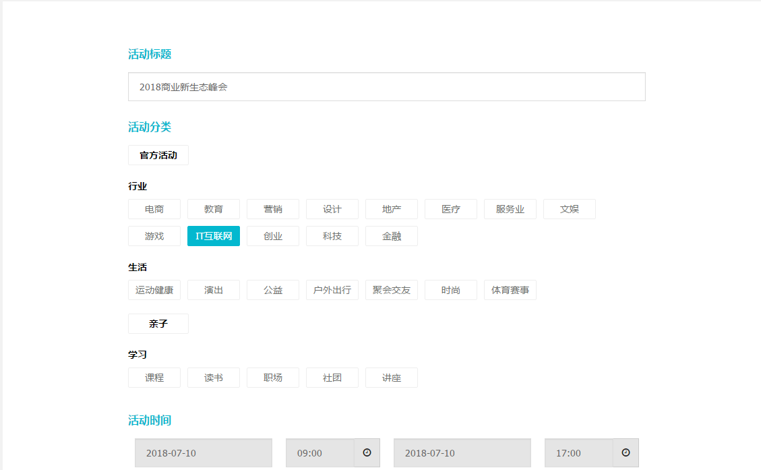Screen dimensions: 761x470
Task: Click the 生活 group label
Action: (138, 267)
